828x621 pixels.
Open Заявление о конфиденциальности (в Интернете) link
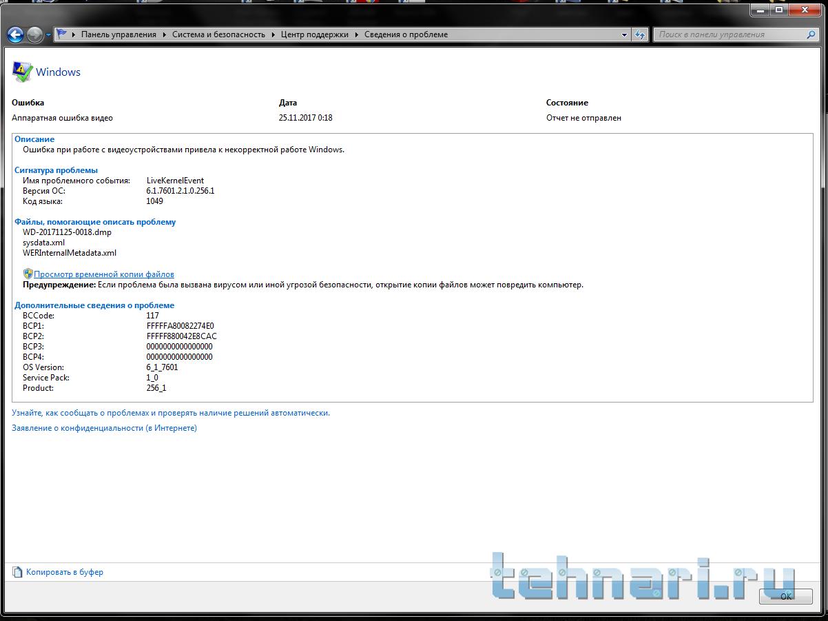click(x=104, y=428)
